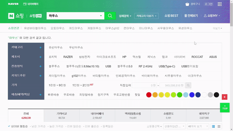The image size is (233, 131).
Task: Switch to list view layout icon
Action: click(x=213, y=126)
